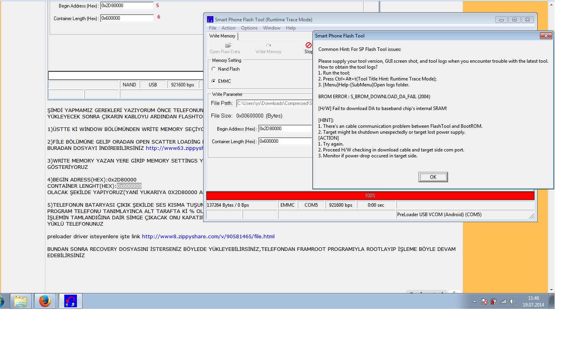This screenshot has width=568, height=355.
Task: Click the page scrollbar down arrow
Action: coord(551,290)
